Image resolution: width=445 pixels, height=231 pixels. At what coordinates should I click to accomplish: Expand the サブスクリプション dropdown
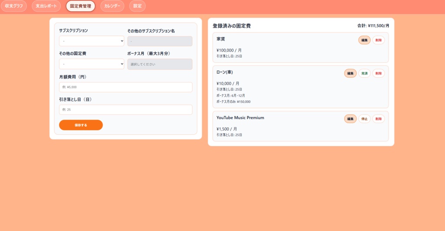pyautogui.click(x=92, y=41)
